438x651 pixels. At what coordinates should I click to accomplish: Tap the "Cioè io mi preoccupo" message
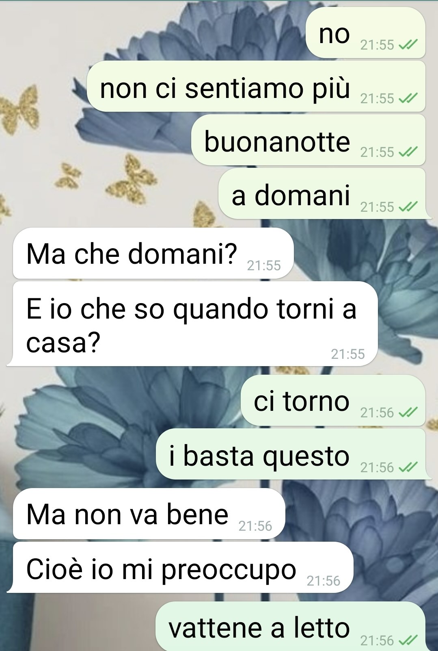tap(180, 567)
